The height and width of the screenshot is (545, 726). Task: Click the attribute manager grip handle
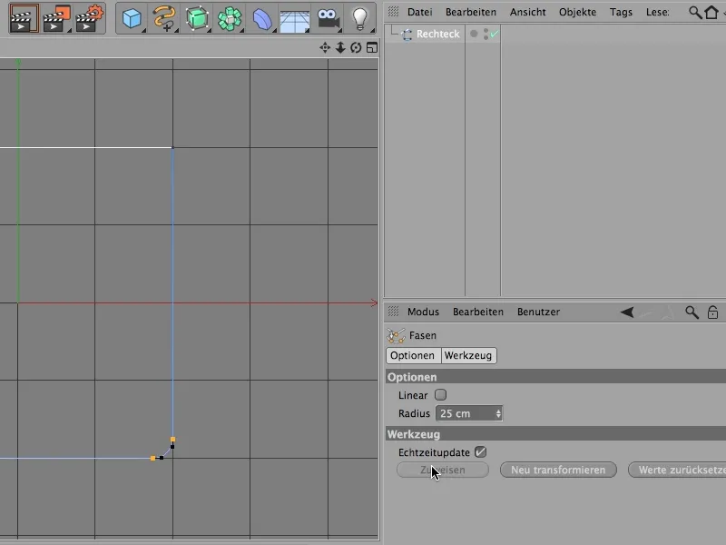point(394,312)
